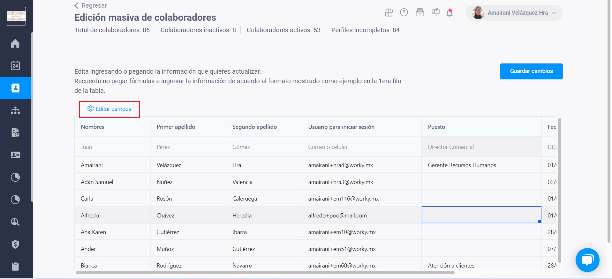Select the empty Puesto cell for Adán Samuel

coord(481,182)
